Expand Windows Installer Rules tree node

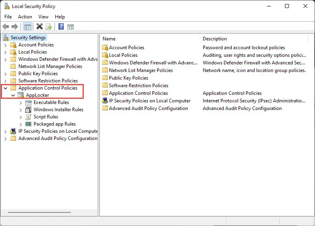(x=20, y=110)
